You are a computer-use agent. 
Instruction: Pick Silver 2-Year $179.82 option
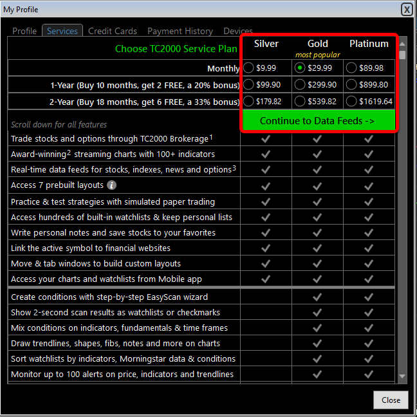[248, 101]
